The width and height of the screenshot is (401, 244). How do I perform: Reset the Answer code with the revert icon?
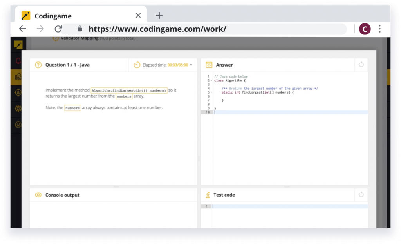[x=361, y=65]
